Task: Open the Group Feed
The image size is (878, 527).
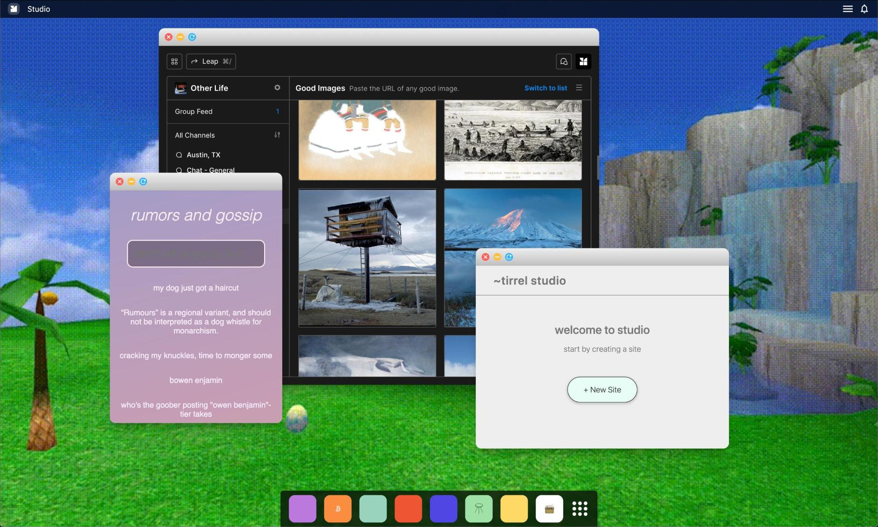Action: tap(194, 112)
